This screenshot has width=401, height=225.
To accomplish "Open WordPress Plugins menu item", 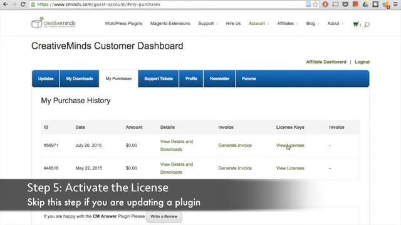I will tap(123, 24).
